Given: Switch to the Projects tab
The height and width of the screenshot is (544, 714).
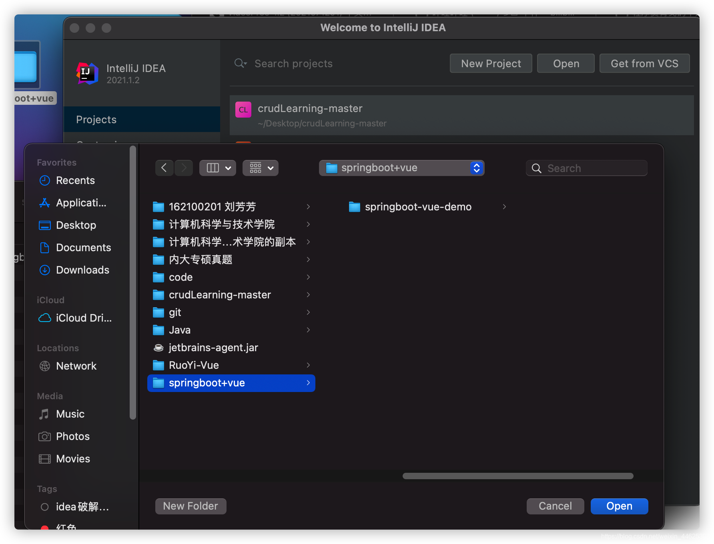Looking at the screenshot, I should pos(142,119).
